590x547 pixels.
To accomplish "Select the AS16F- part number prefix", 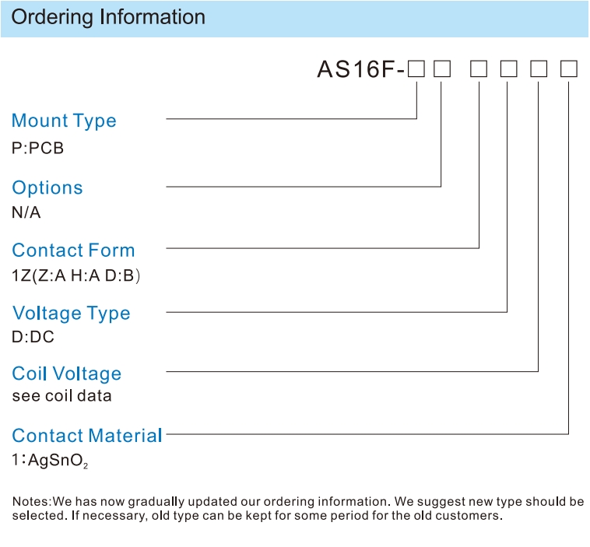I will coord(361,69).
